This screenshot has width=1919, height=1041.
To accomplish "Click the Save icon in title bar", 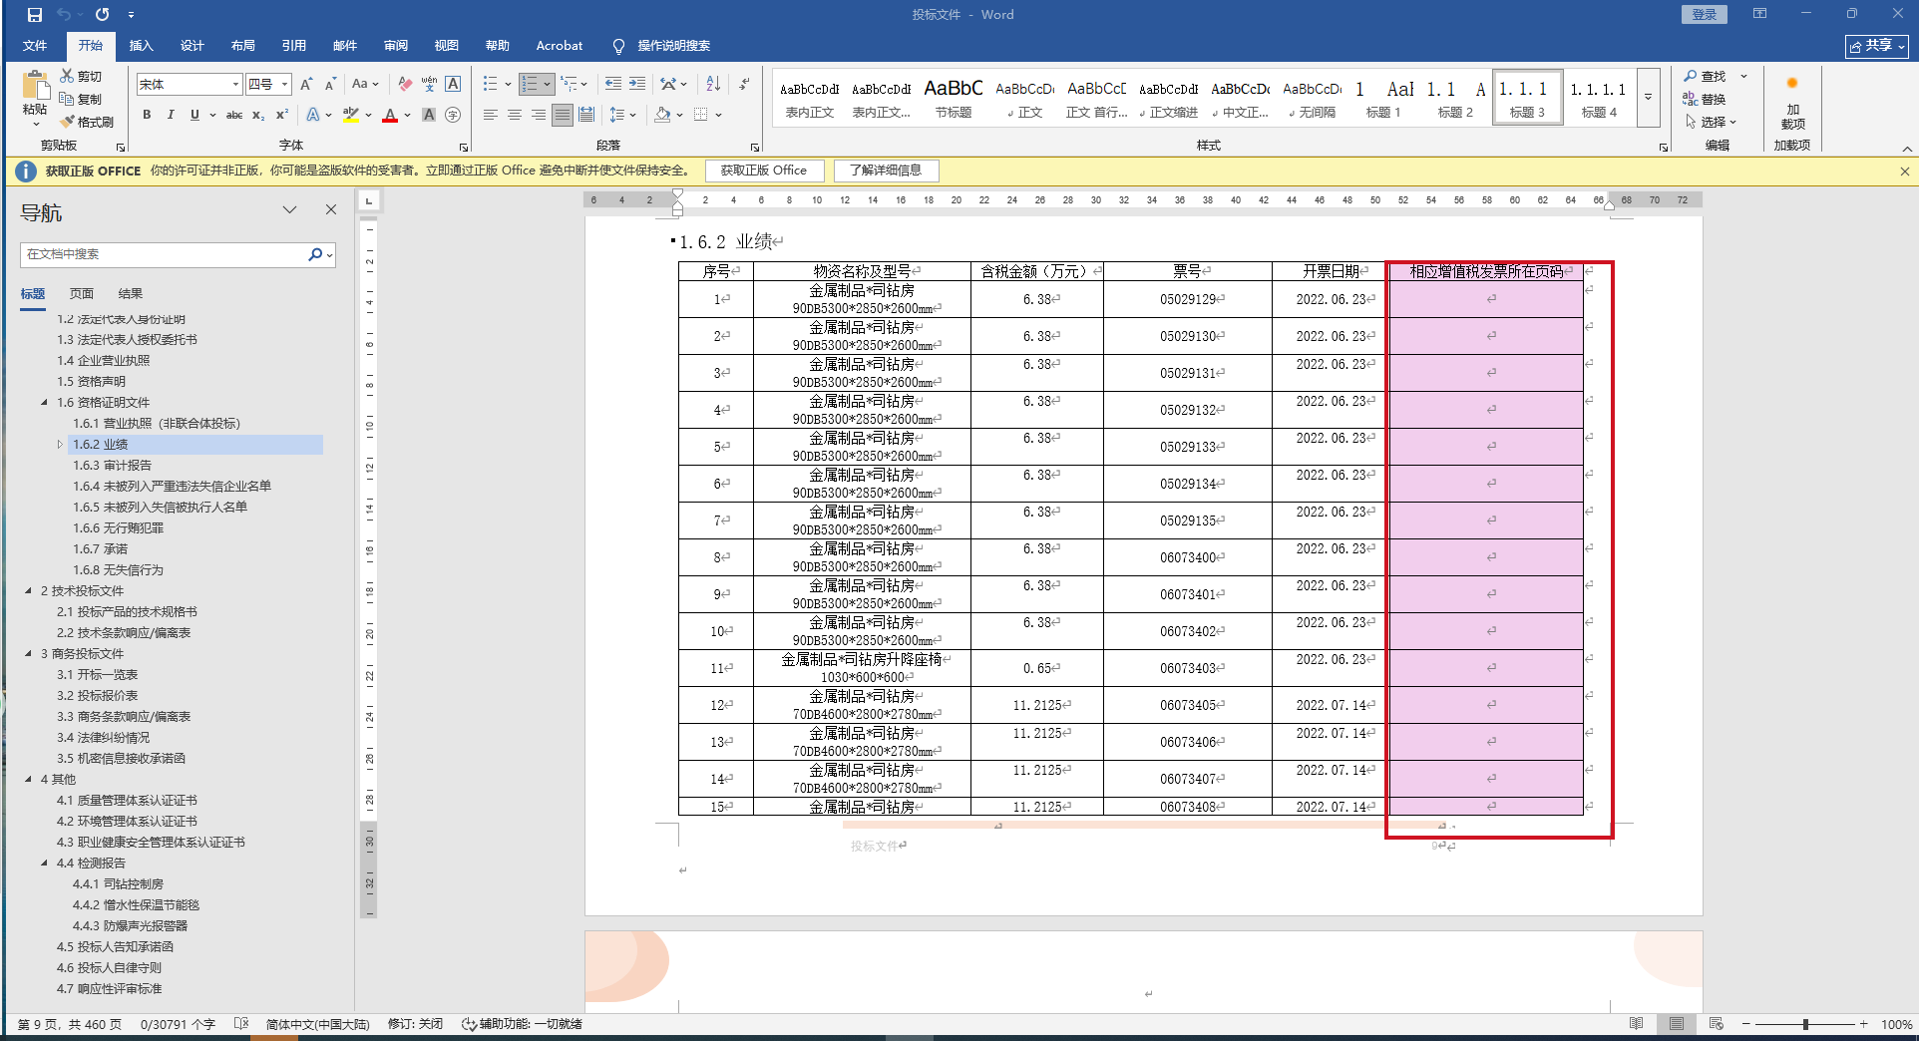I will click(35, 15).
